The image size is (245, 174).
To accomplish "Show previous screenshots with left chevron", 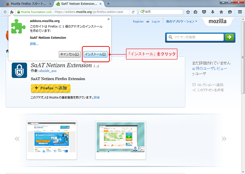I will [17, 139].
